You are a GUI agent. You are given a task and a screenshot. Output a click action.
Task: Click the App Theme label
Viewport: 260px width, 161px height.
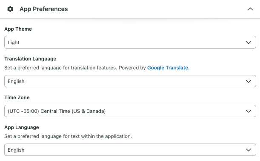pyautogui.click(x=18, y=29)
